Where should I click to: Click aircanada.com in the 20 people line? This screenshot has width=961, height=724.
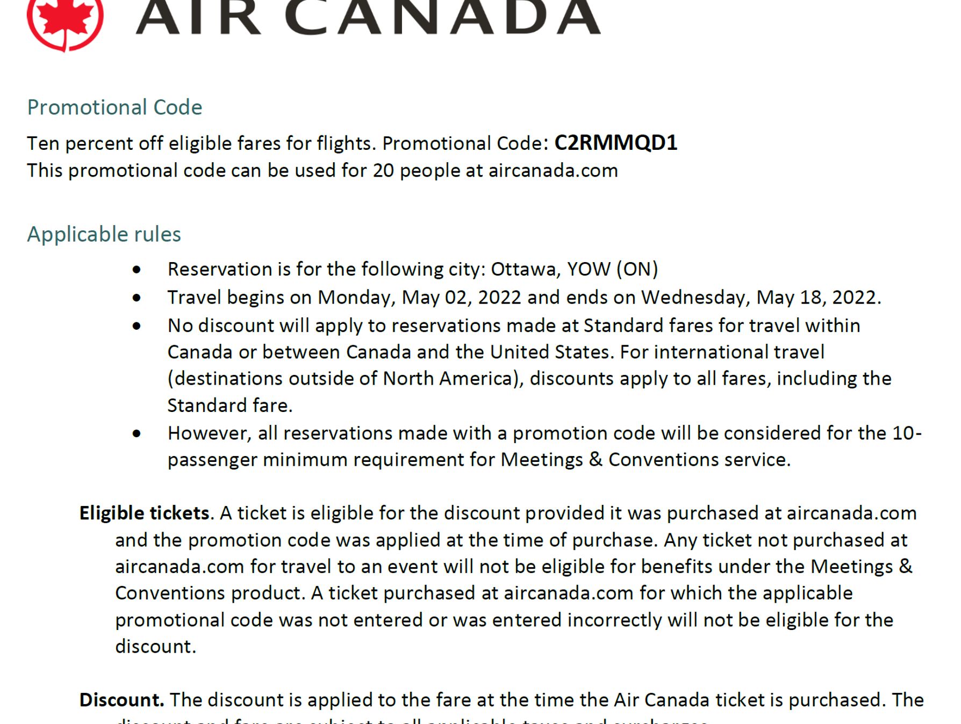(x=553, y=171)
